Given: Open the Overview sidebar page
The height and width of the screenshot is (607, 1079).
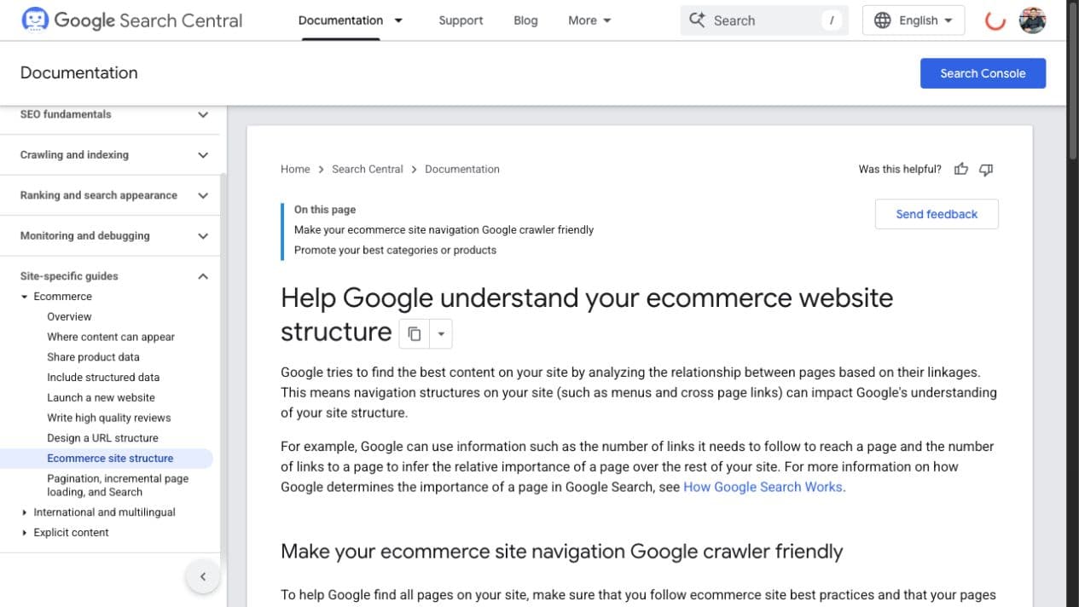Looking at the screenshot, I should [69, 316].
